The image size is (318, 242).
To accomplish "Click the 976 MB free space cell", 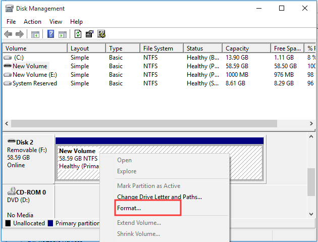I will point(284,75).
